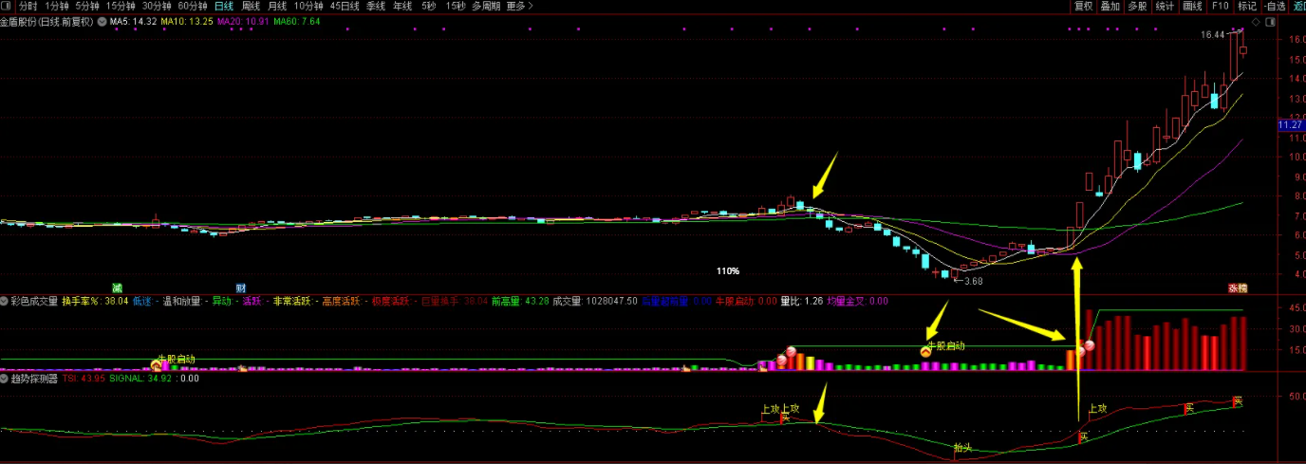Select the 60分钟 period tab
The height and width of the screenshot is (464, 1306).
pyautogui.click(x=193, y=6)
